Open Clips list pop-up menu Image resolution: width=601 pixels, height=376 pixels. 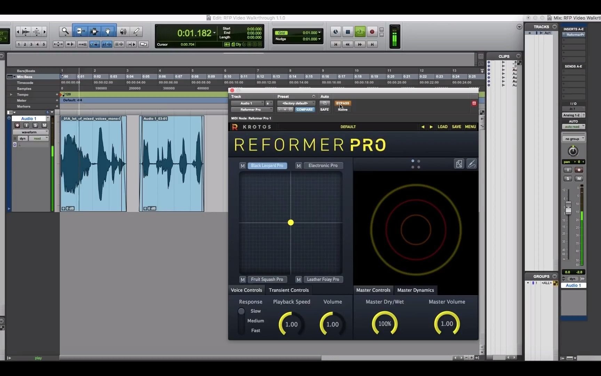(x=518, y=56)
